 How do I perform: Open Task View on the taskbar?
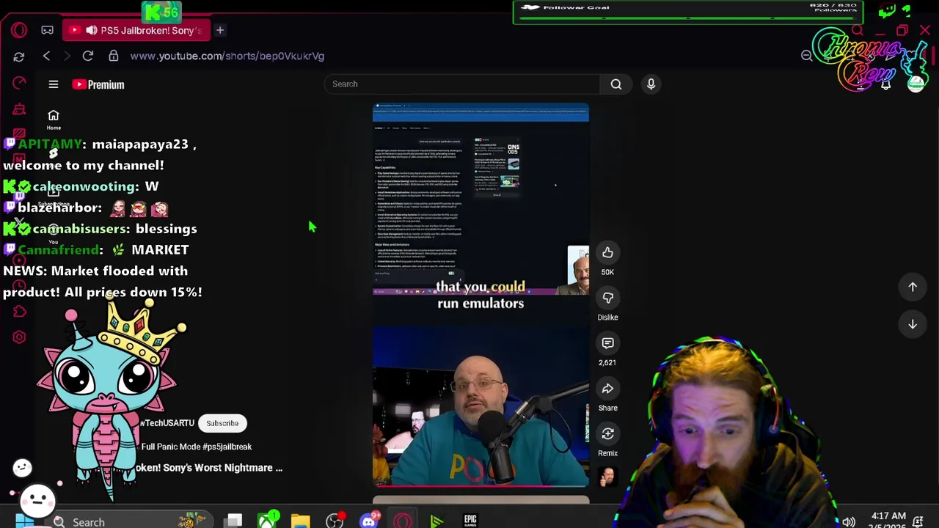tap(233, 521)
